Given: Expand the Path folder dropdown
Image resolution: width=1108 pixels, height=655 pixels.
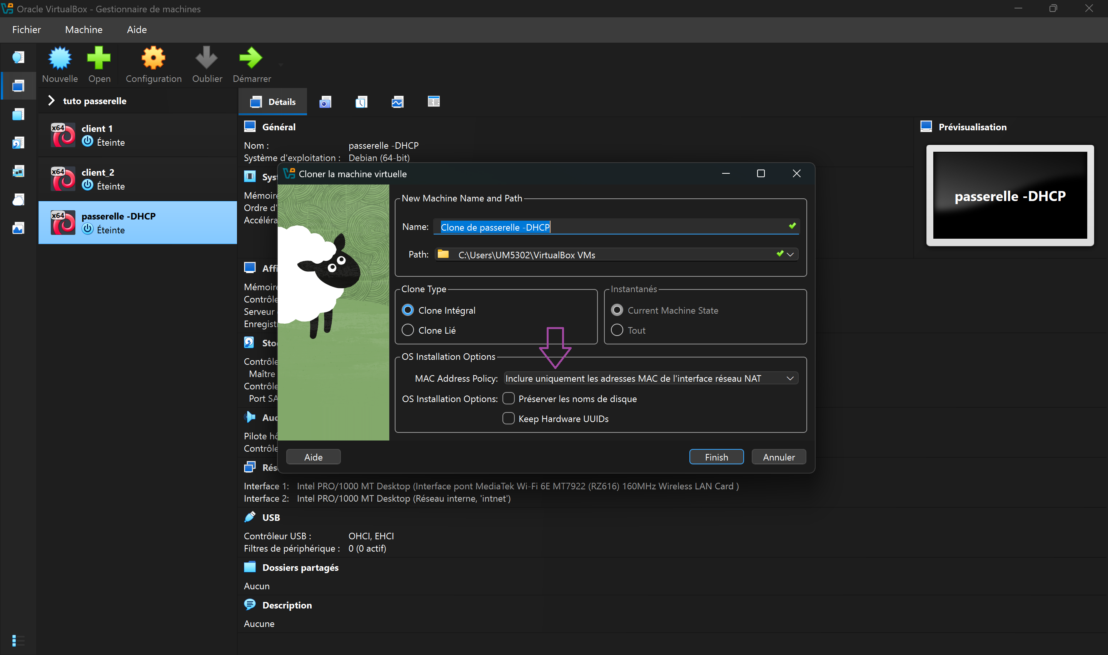Looking at the screenshot, I should pyautogui.click(x=789, y=255).
